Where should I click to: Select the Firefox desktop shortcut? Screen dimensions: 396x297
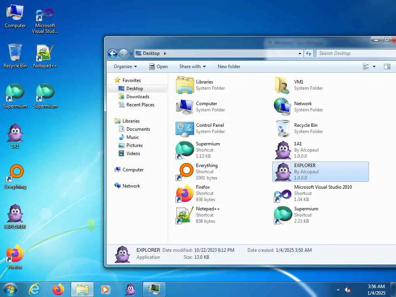point(15,257)
